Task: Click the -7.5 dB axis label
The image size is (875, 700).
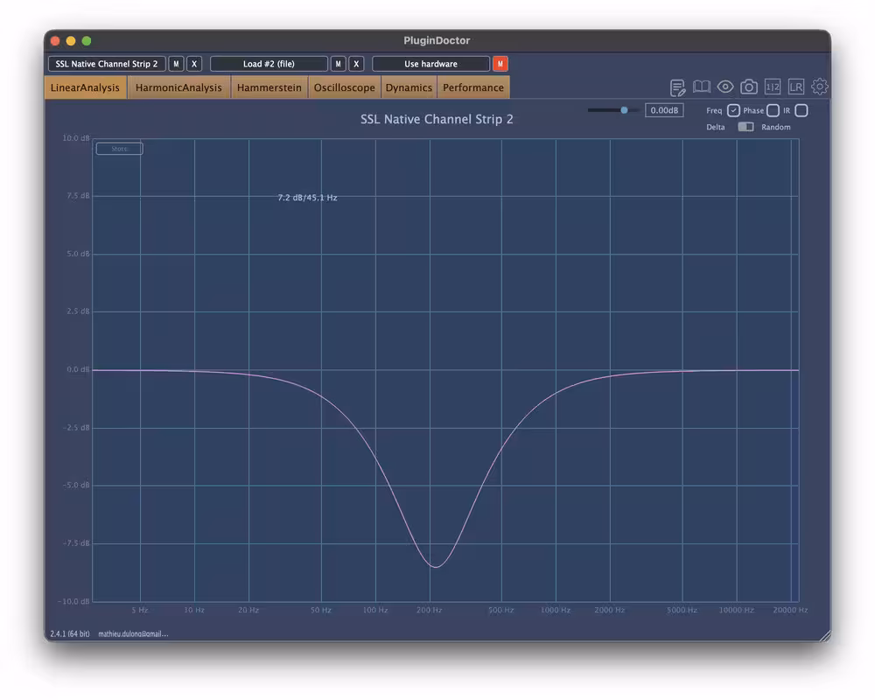Action: pos(76,543)
